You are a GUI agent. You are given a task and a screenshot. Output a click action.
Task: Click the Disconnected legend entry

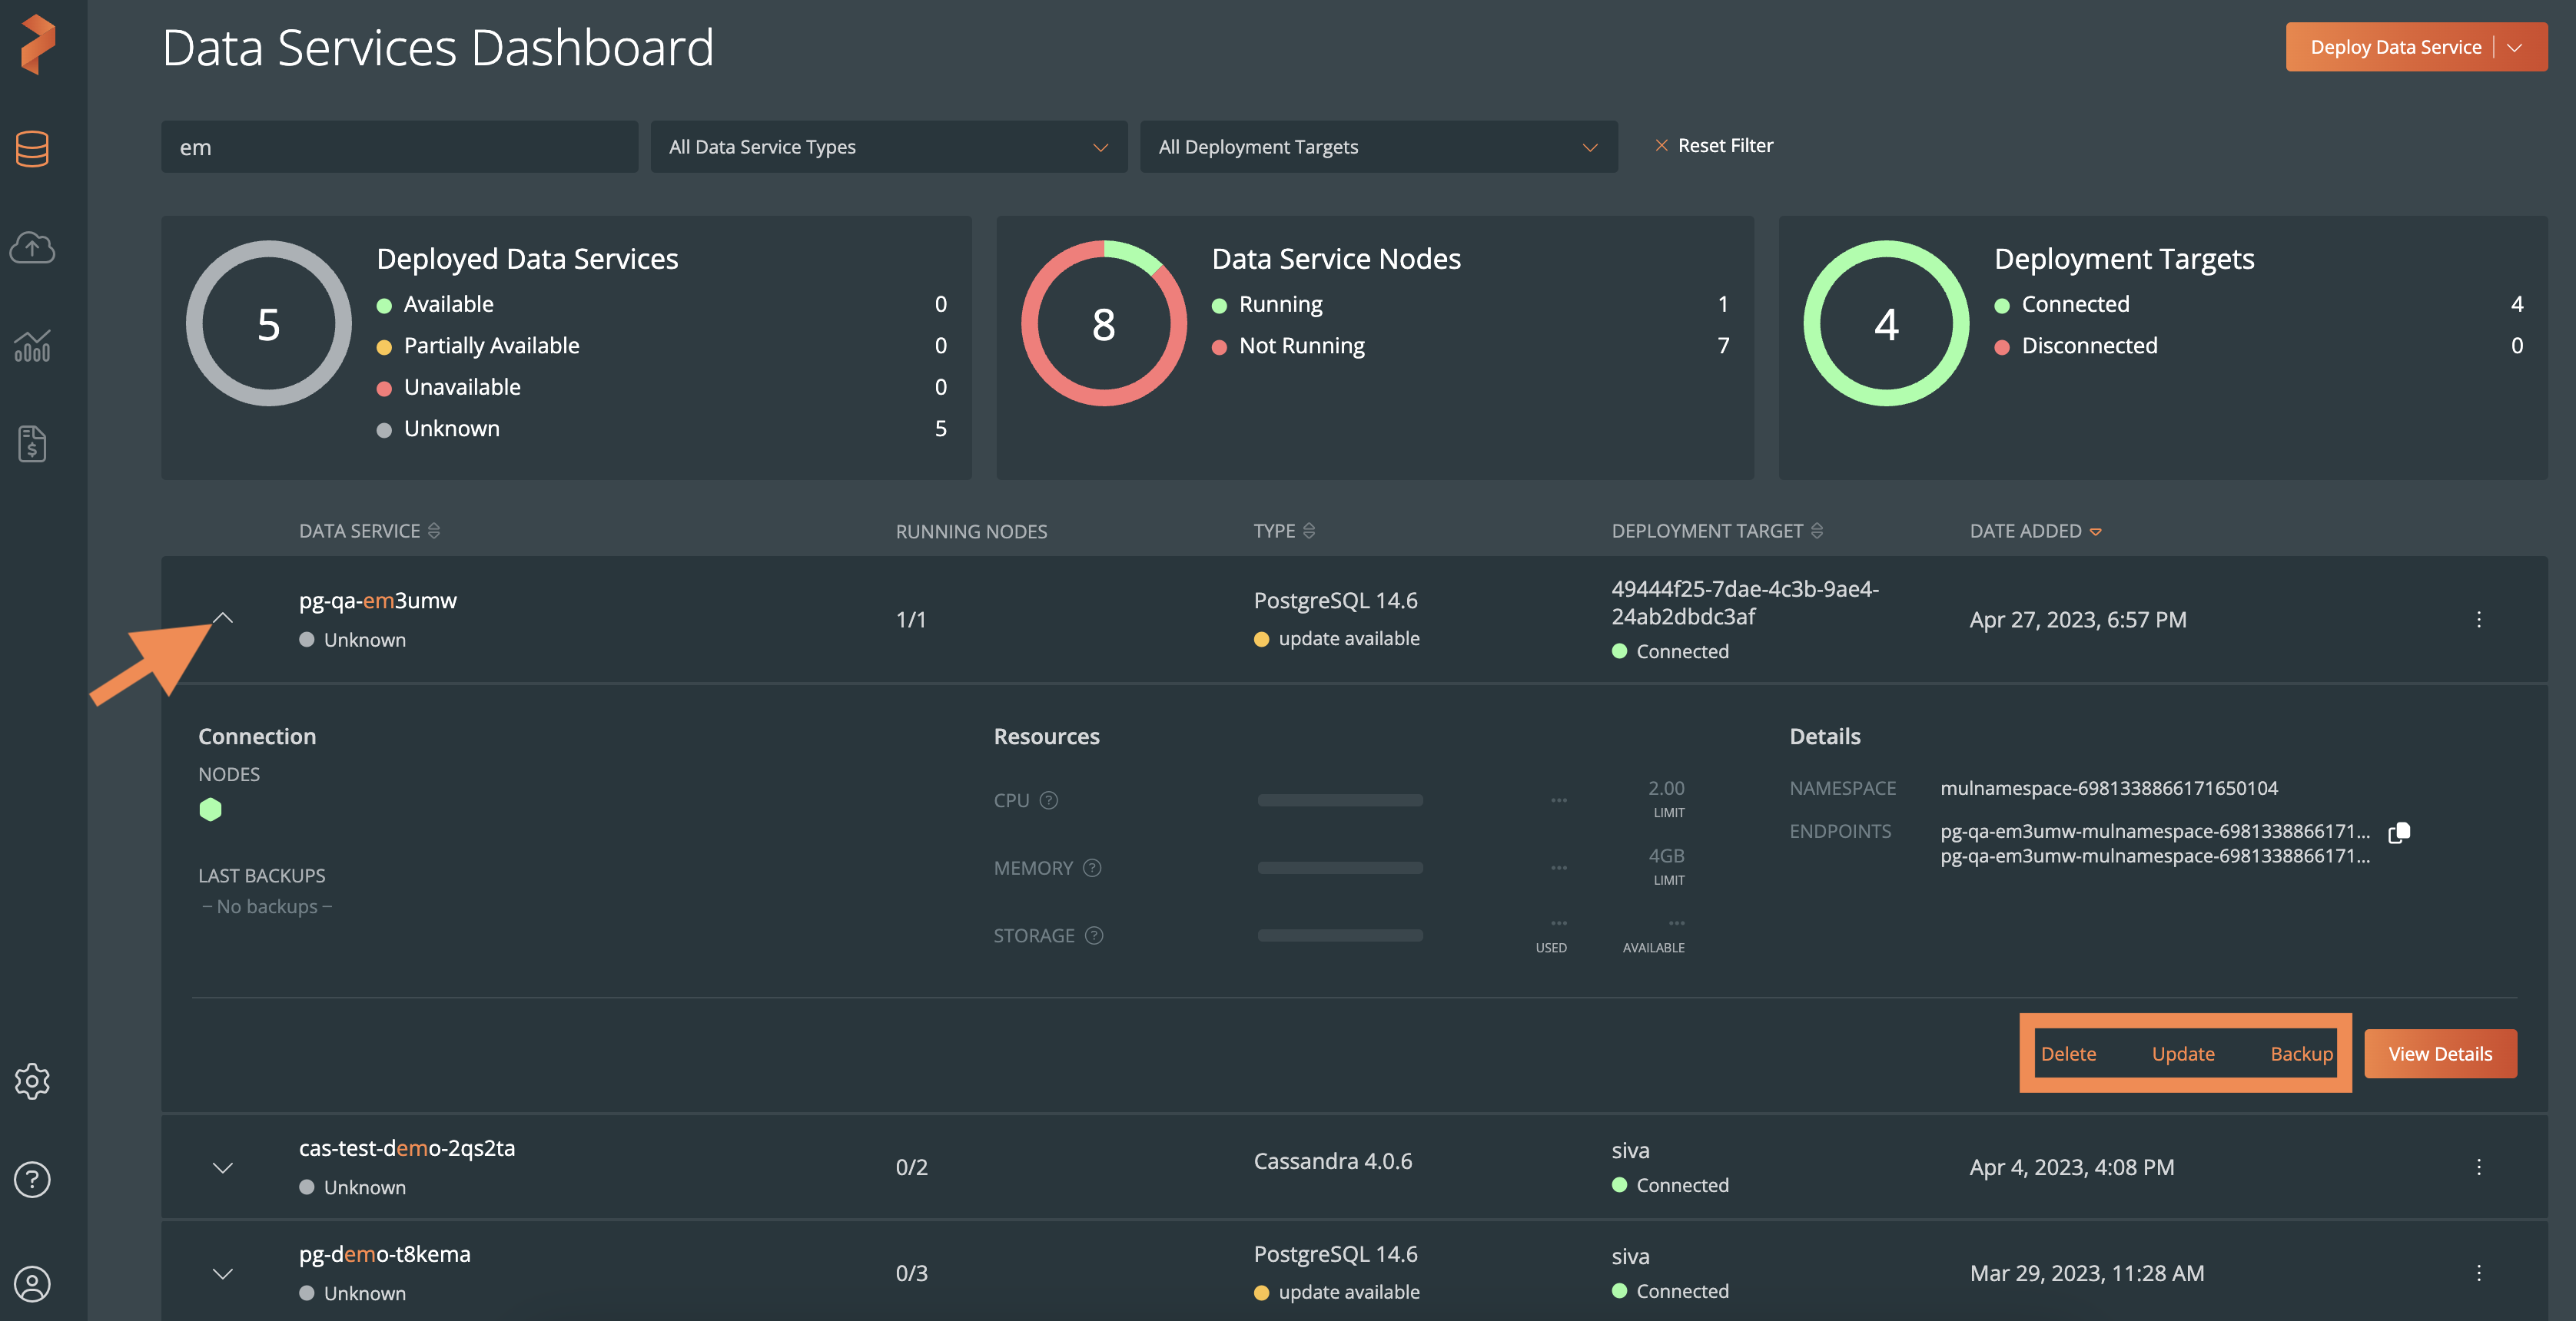click(2089, 346)
